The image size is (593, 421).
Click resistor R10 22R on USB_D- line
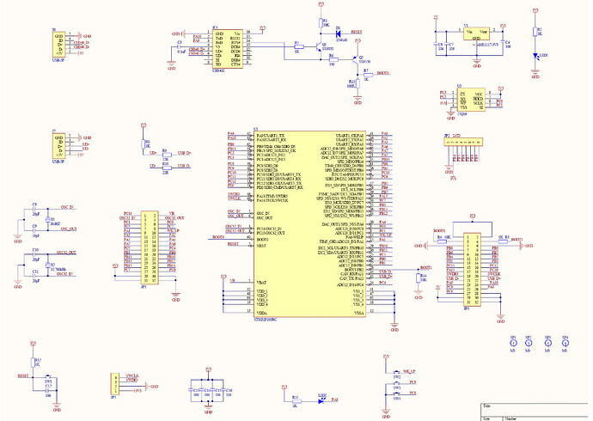coord(167,168)
